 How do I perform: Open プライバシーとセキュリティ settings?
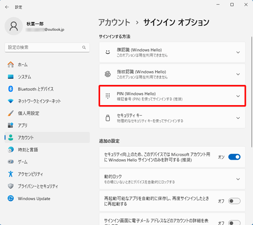tap(47, 186)
